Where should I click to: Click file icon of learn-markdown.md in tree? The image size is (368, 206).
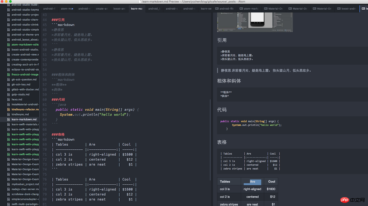tap(9, 119)
